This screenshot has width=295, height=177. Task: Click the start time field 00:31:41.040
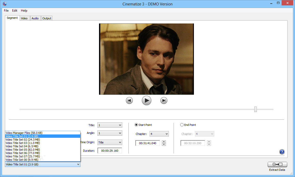coord(148,143)
